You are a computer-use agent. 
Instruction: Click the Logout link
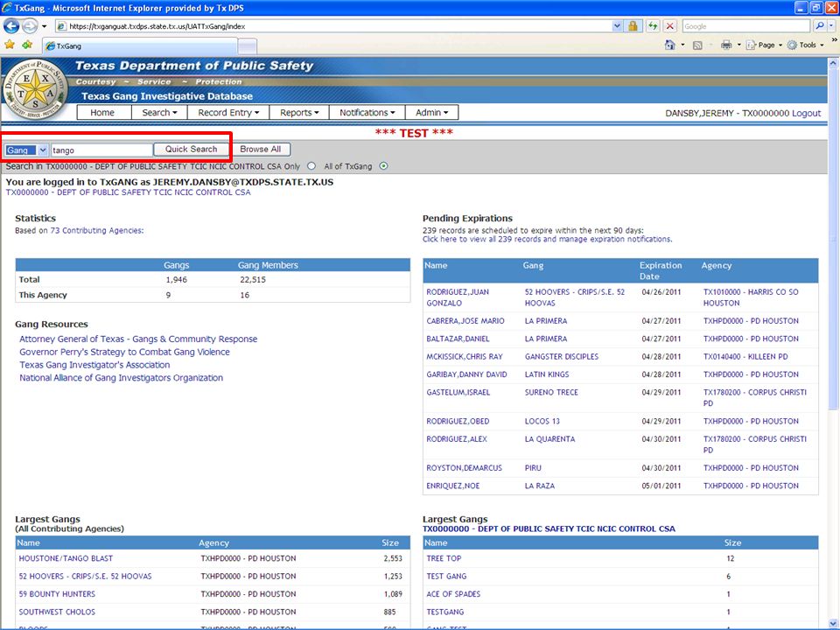pos(806,113)
